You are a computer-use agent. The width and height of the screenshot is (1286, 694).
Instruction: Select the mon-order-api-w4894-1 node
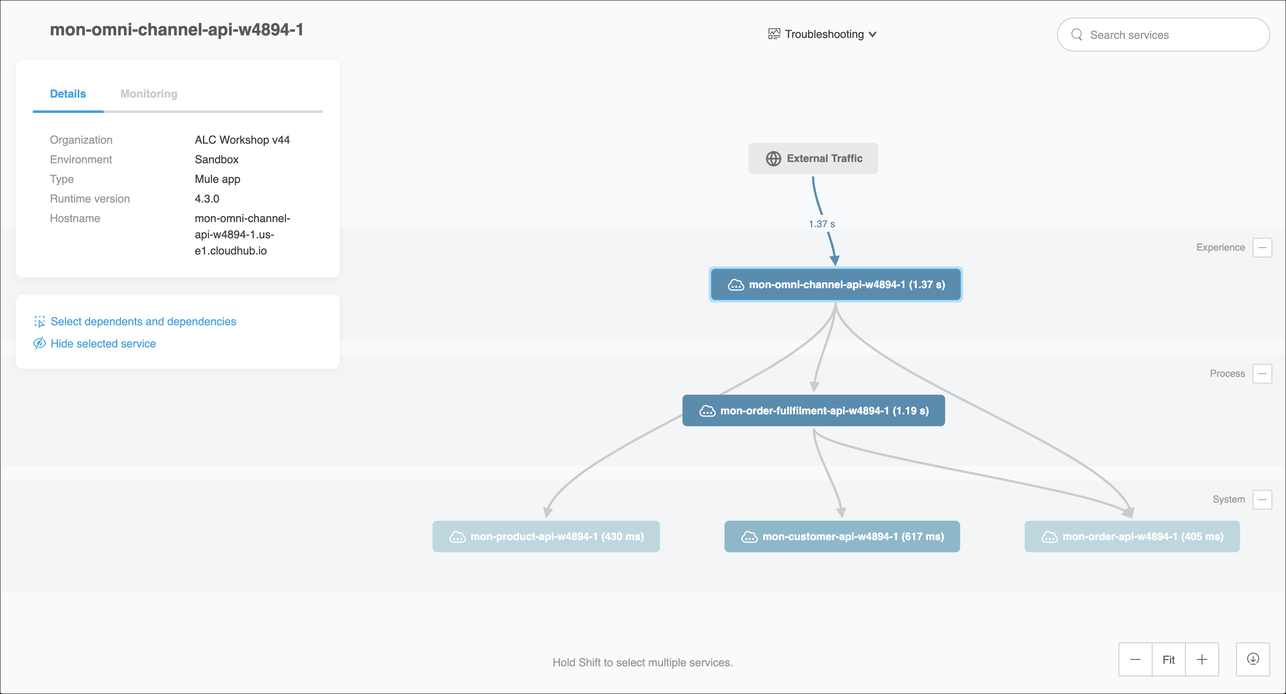pyautogui.click(x=1132, y=537)
